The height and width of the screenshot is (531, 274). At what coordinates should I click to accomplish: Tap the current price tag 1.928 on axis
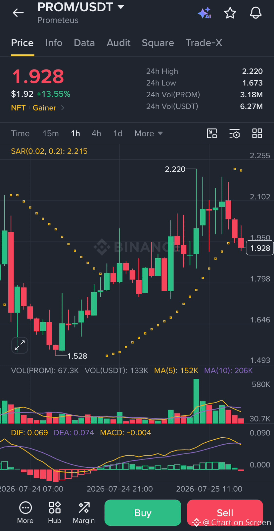click(260, 248)
